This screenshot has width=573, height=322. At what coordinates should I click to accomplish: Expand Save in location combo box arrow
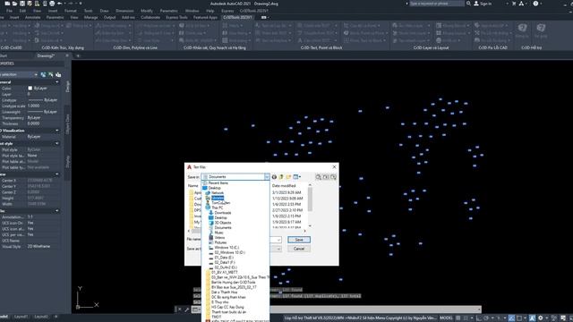[x=267, y=177]
